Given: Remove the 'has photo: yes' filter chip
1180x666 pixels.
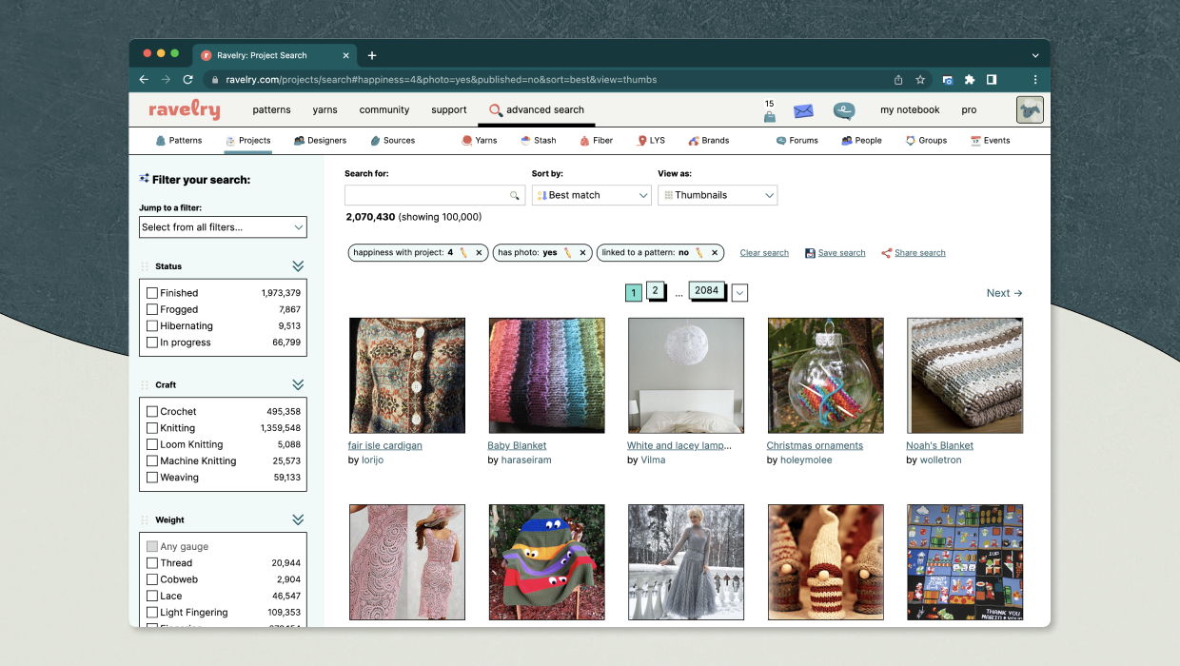Looking at the screenshot, I should pyautogui.click(x=583, y=252).
